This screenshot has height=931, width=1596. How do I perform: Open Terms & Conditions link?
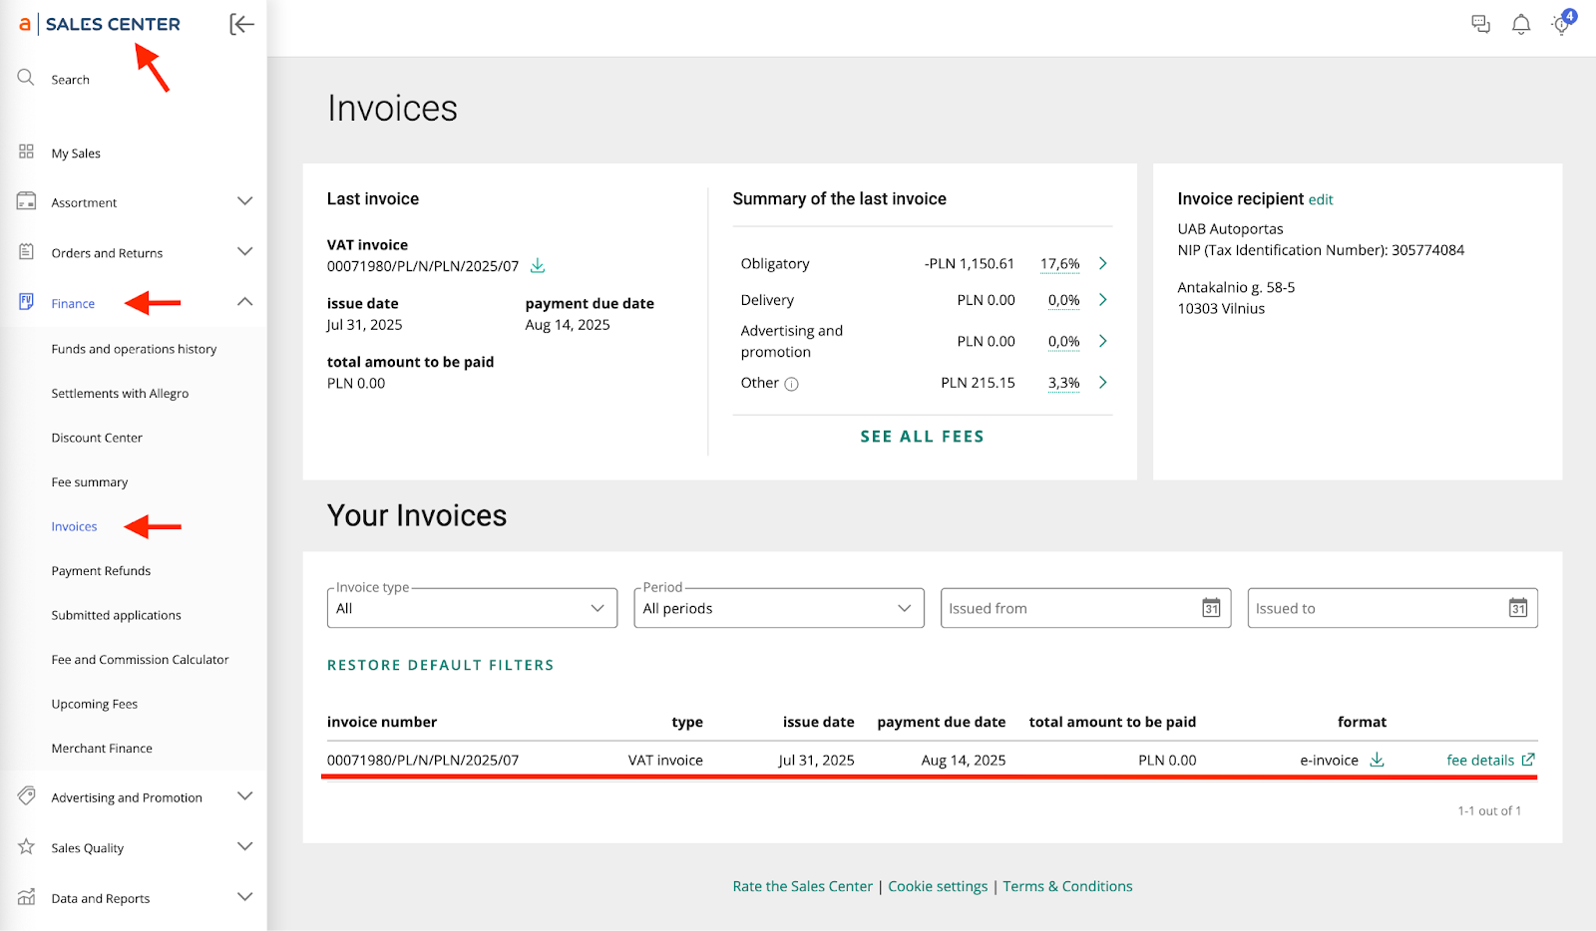coord(1067,886)
